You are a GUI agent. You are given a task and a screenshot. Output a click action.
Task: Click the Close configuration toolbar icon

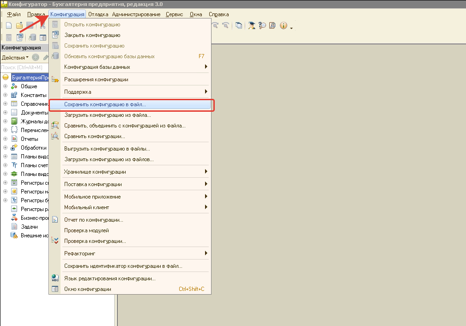(20, 37)
